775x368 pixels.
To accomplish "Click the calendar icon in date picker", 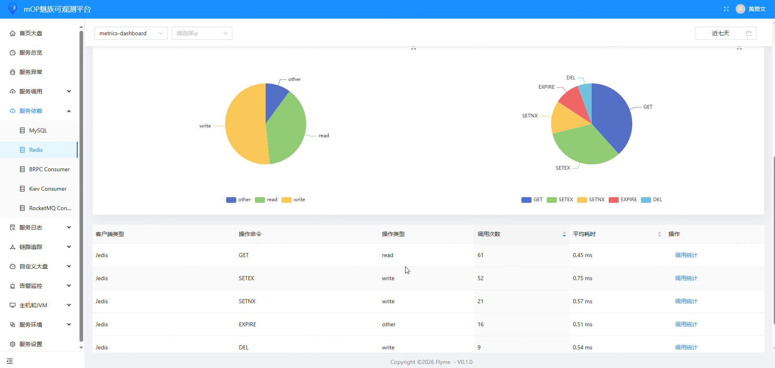I will click(x=749, y=33).
